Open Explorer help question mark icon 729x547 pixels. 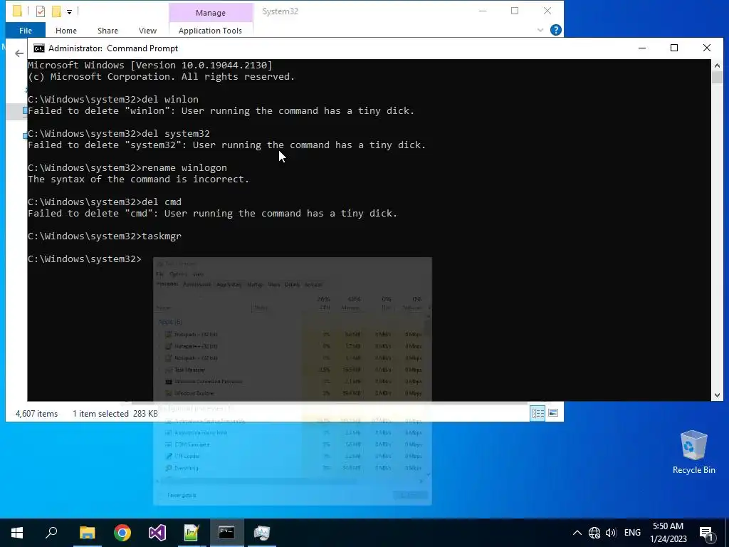click(555, 30)
